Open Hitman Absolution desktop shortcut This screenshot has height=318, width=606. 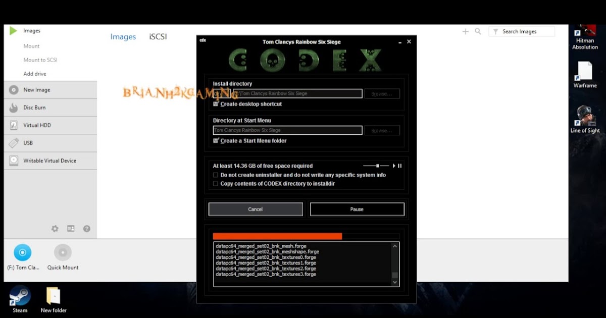click(585, 37)
